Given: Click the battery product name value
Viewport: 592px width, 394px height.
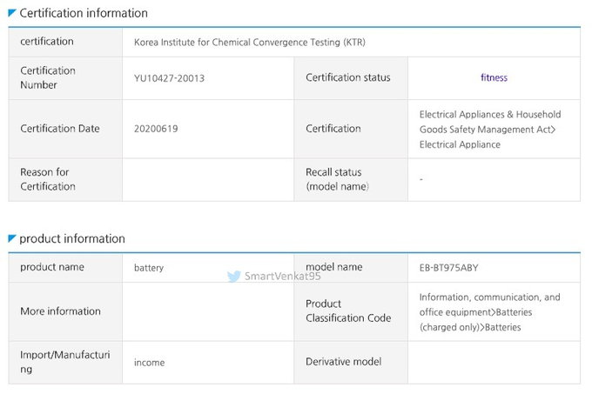Looking at the screenshot, I should coord(149,268).
